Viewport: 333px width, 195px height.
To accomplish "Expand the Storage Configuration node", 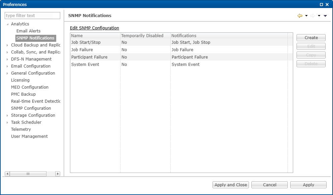I will tap(7, 115).
